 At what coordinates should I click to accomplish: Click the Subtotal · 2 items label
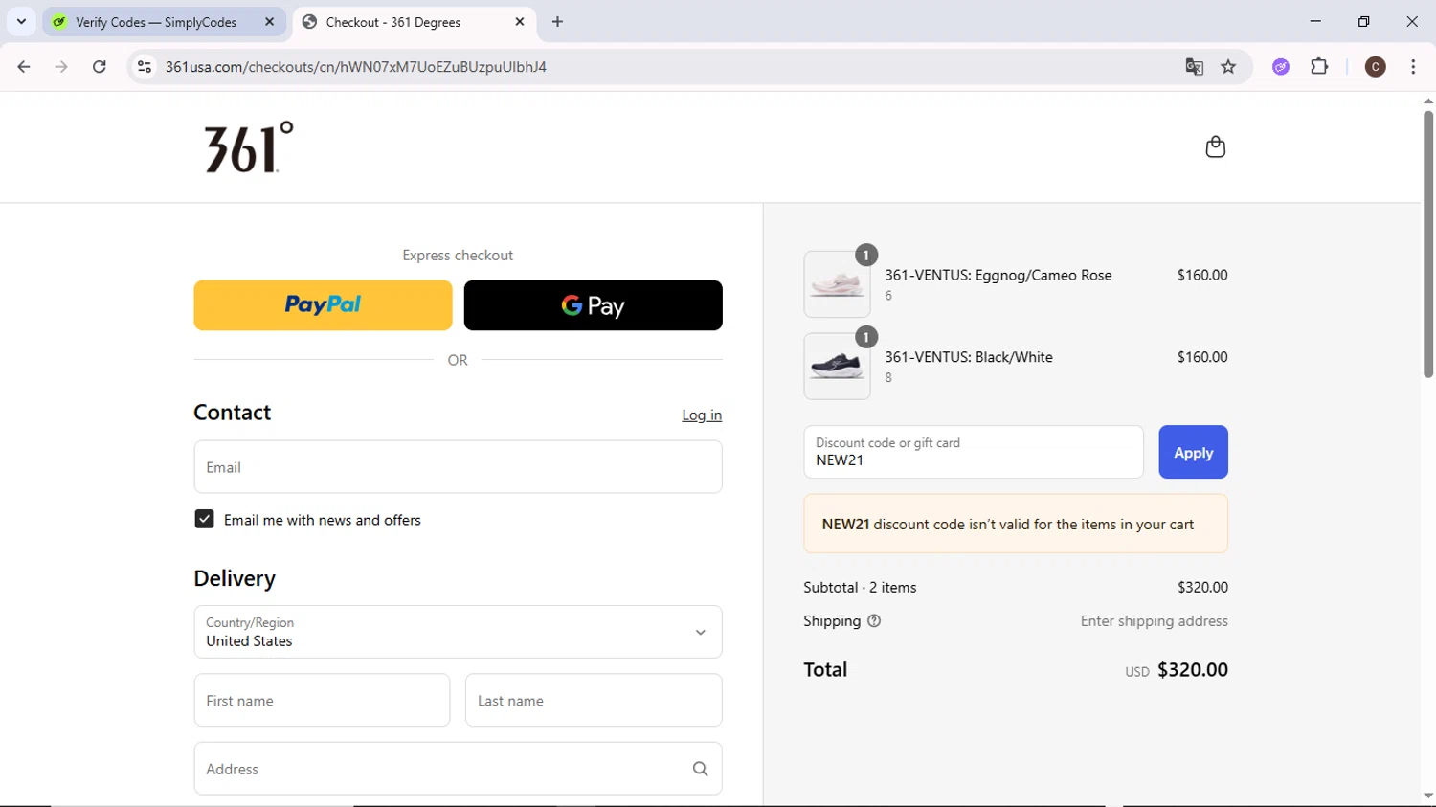pos(860,588)
